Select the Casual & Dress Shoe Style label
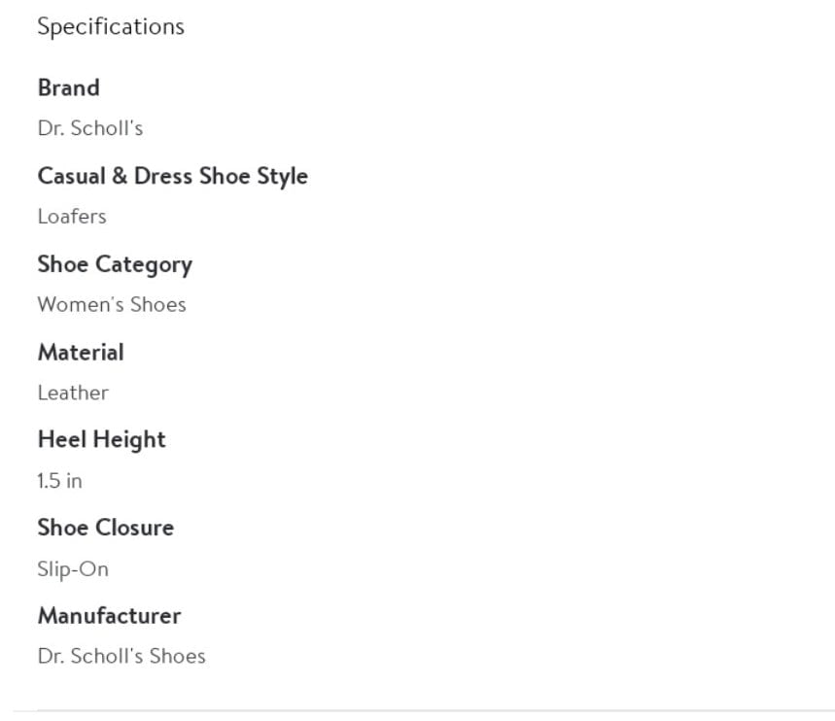 [172, 177]
